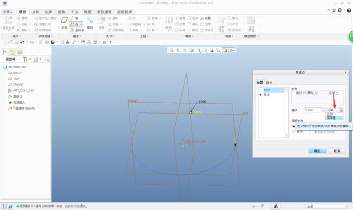The width and height of the screenshot is (353, 210).
Task: Click the search icon at top right
Action: click(x=334, y=10)
